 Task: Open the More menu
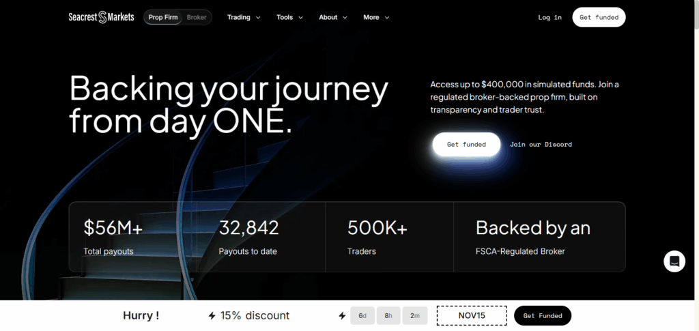376,17
